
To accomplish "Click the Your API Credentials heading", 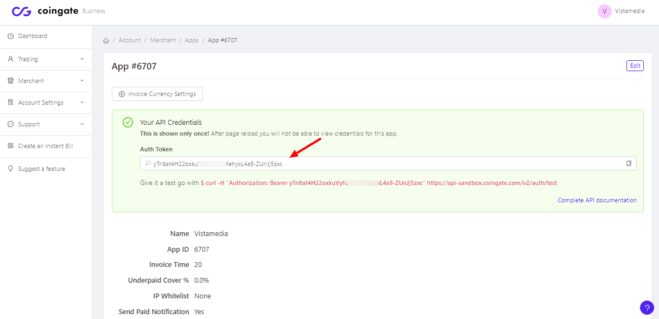I will coord(171,123).
